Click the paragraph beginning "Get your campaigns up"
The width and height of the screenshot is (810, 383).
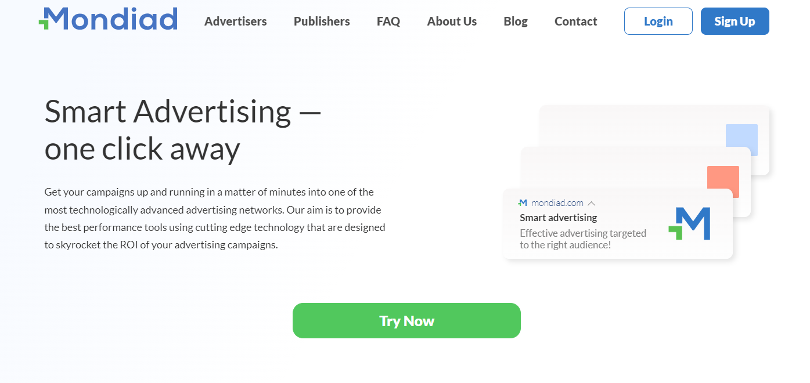(214, 218)
